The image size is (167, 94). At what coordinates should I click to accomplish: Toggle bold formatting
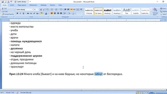click(17, 13)
